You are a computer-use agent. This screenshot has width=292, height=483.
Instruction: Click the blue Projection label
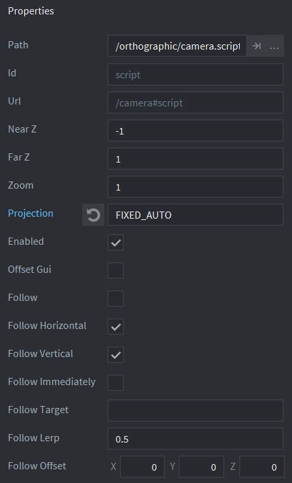(31, 213)
